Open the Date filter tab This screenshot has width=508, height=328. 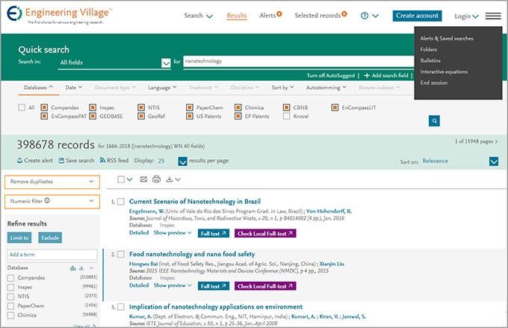tap(74, 87)
